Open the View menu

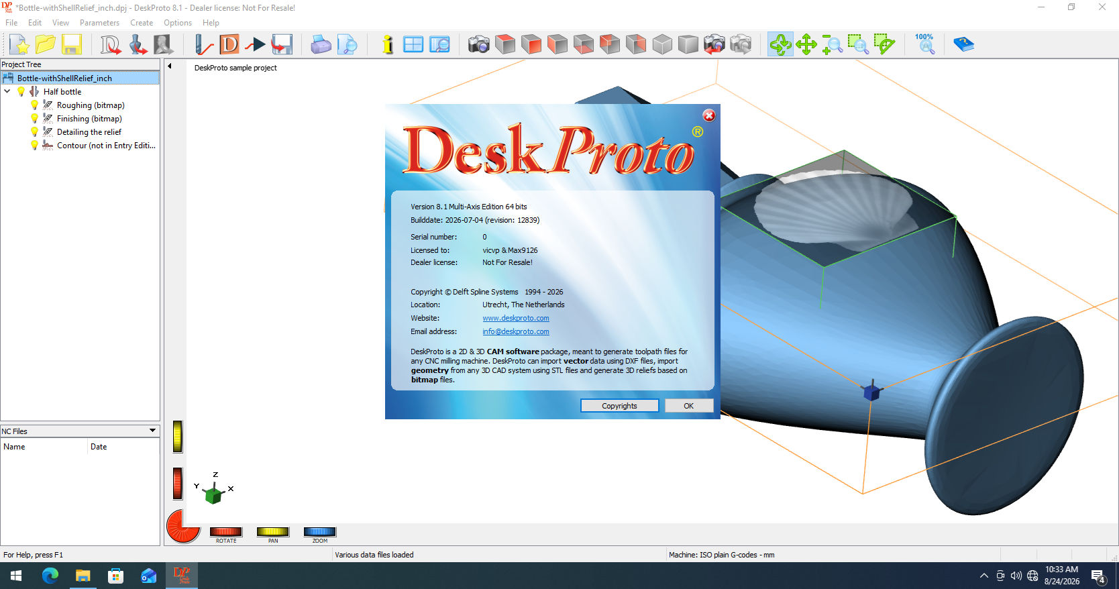click(x=60, y=23)
